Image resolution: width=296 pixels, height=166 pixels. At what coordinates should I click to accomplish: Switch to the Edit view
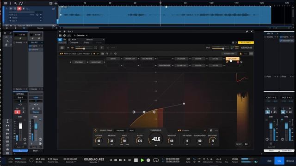click(269, 161)
